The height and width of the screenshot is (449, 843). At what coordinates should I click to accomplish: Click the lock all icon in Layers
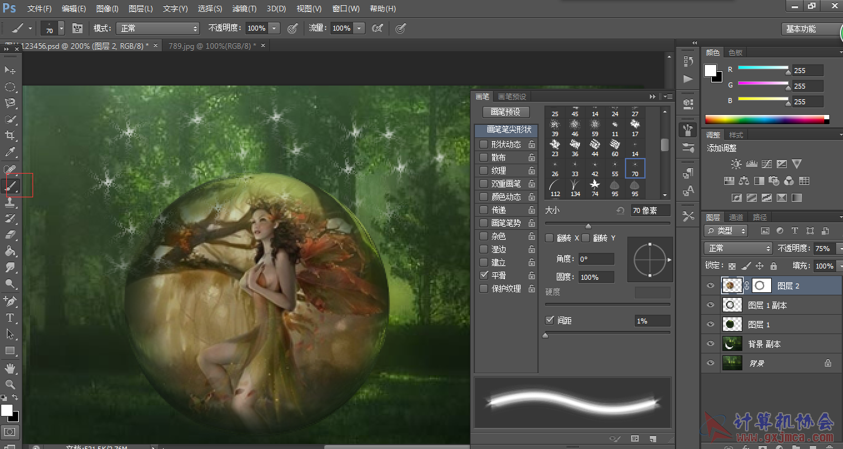click(x=773, y=265)
